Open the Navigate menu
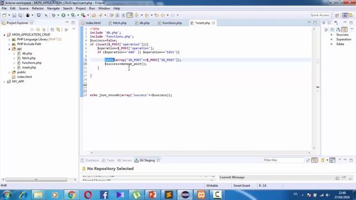The image size is (356, 200). (x=53, y=8)
